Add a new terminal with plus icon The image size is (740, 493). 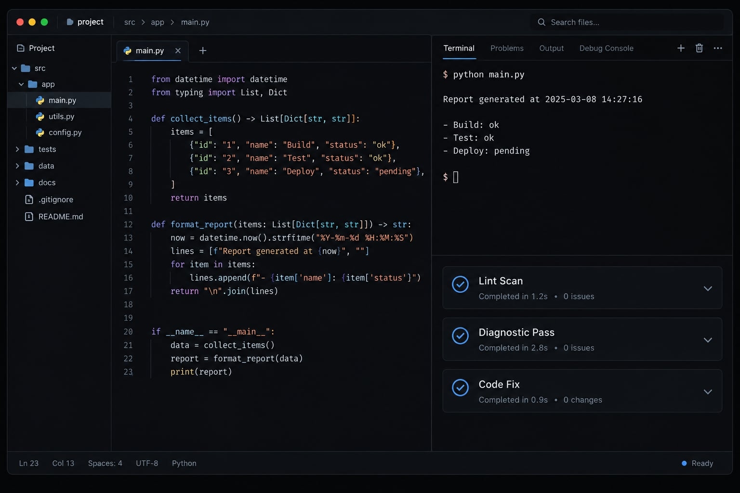pyautogui.click(x=681, y=48)
